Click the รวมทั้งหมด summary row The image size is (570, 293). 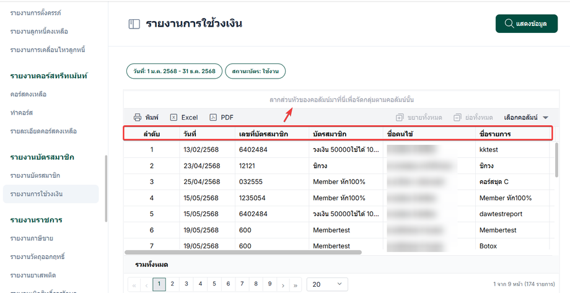[x=341, y=265]
